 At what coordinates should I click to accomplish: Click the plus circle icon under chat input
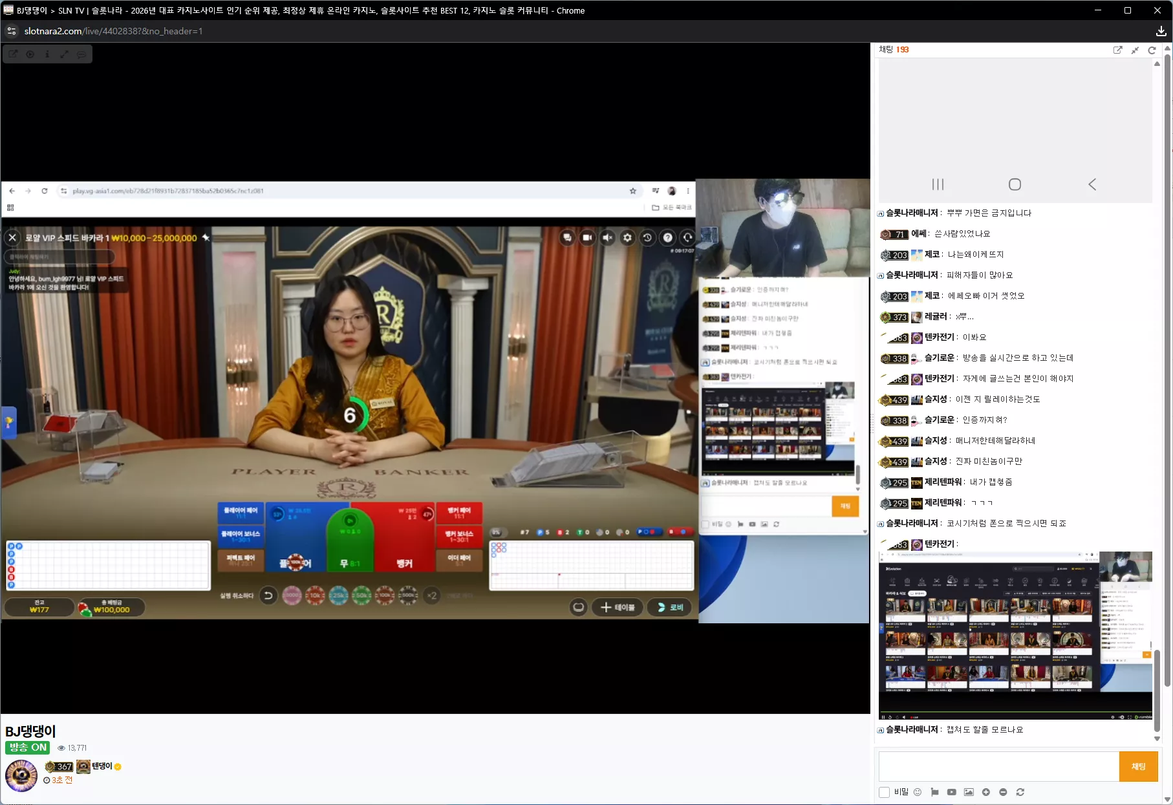(986, 792)
